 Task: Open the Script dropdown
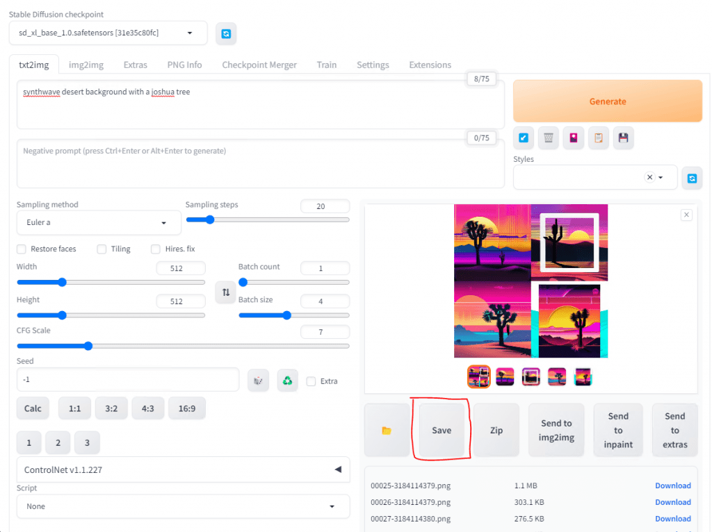[183, 506]
